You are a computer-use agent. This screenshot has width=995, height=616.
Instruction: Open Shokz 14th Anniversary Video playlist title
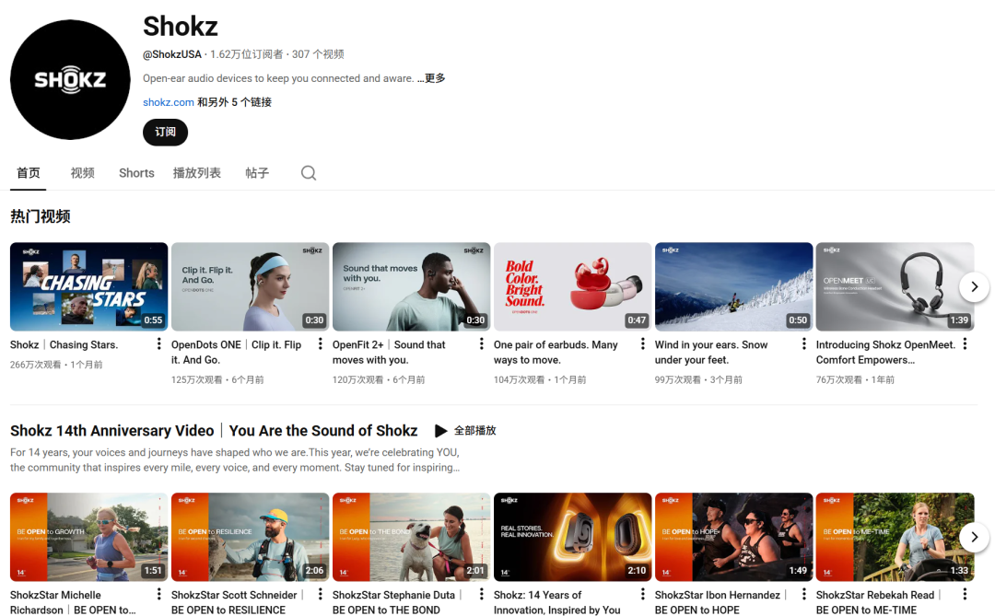214,431
